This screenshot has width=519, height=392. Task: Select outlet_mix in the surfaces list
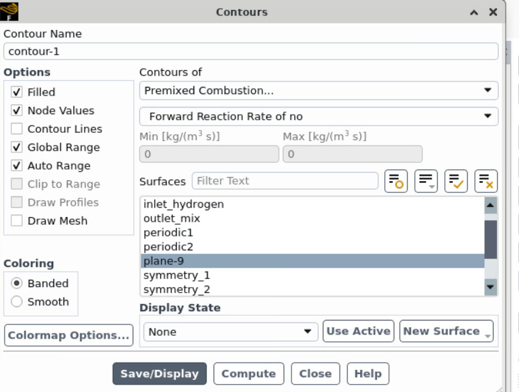(171, 218)
